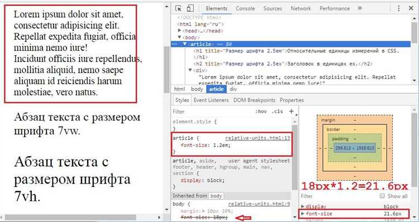Open the Performance tab

coord(335,8)
